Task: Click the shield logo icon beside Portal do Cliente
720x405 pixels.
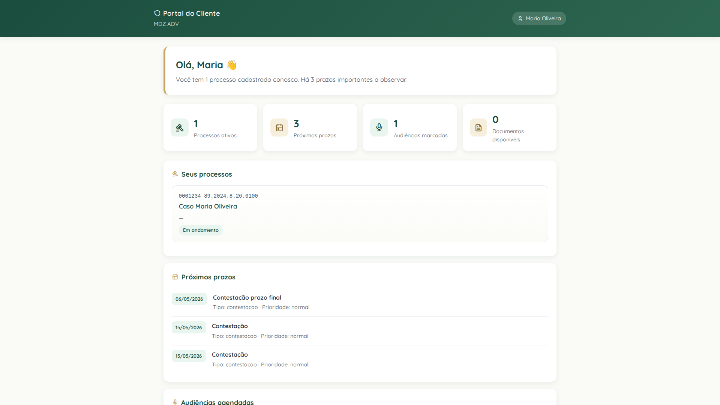Action: [157, 13]
